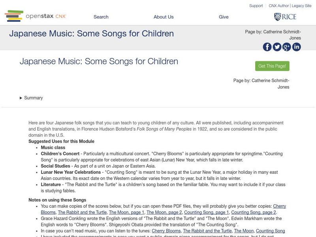Open The Moon, page 1 PDF link
Screen dimensions: 316x237
point(126,213)
